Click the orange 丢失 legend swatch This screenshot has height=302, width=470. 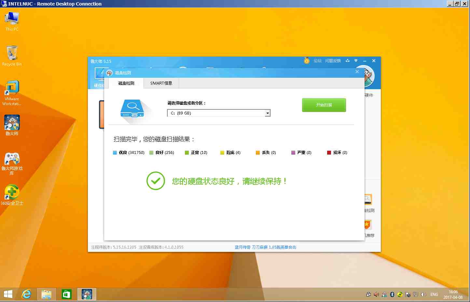[x=258, y=153]
